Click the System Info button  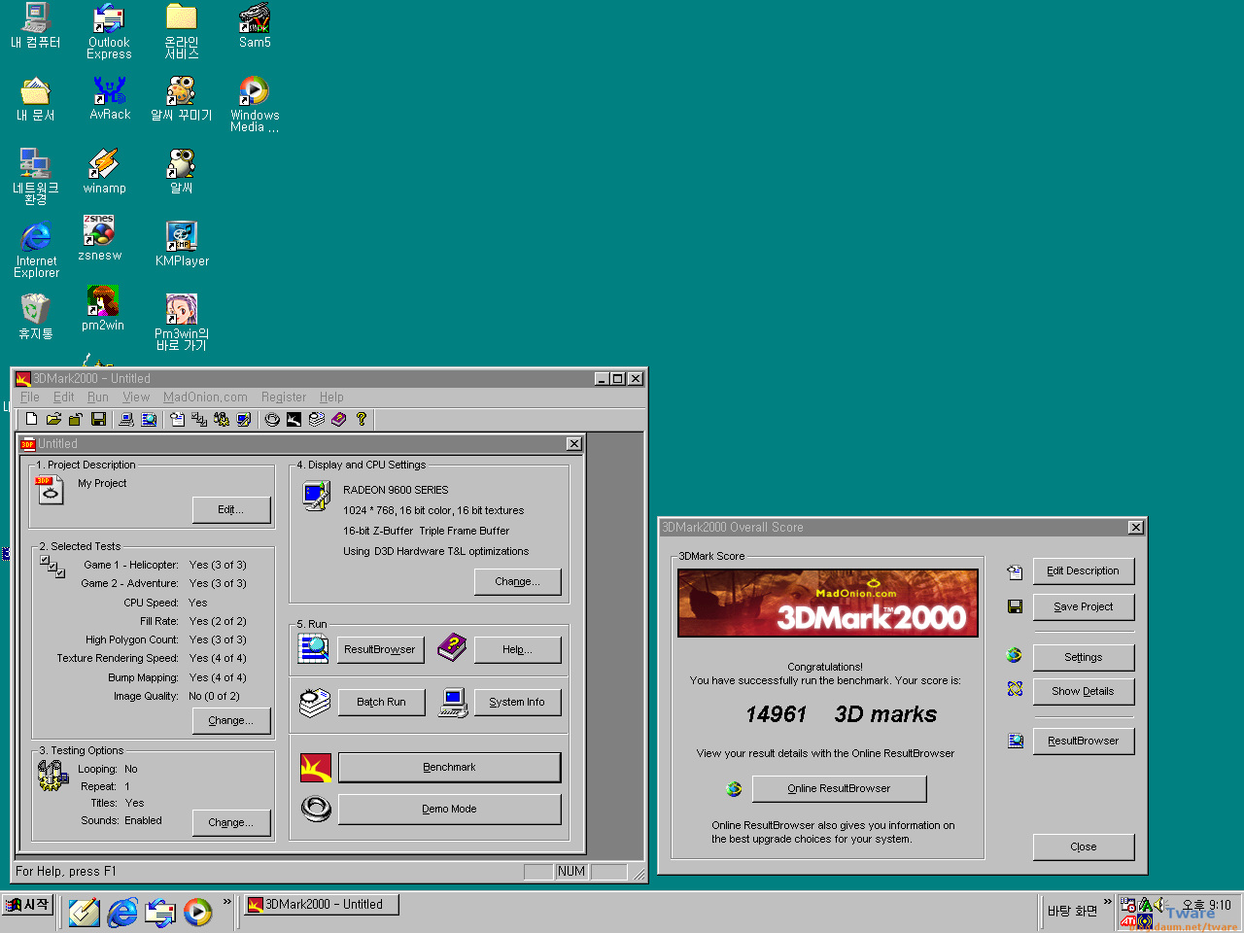click(x=518, y=702)
